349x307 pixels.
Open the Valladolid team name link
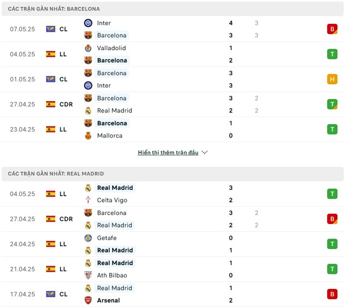(x=111, y=48)
